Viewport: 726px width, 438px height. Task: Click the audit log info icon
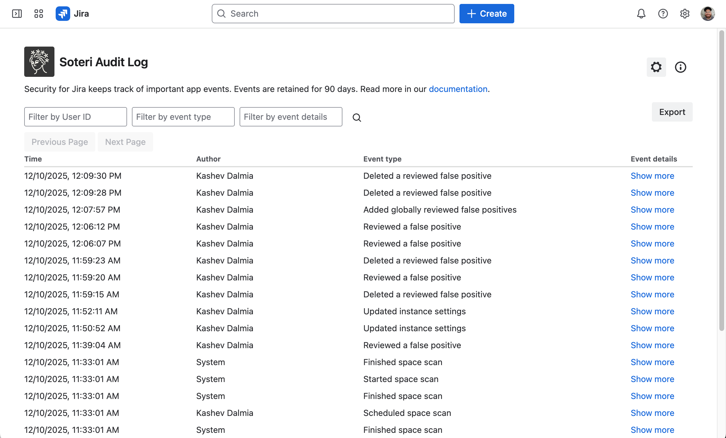[680, 67]
